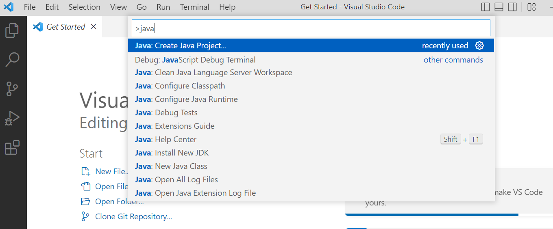Select Java: Debug Tests command
The width and height of the screenshot is (553, 229).
point(311,112)
